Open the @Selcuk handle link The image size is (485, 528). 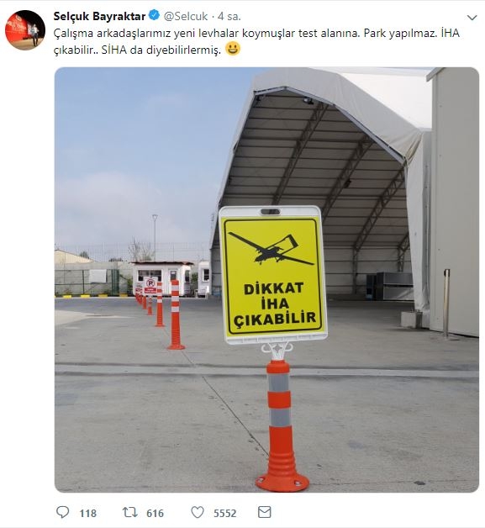[186, 16]
